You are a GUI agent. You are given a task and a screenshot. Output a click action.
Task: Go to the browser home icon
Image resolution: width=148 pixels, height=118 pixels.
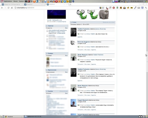pos(12,8)
